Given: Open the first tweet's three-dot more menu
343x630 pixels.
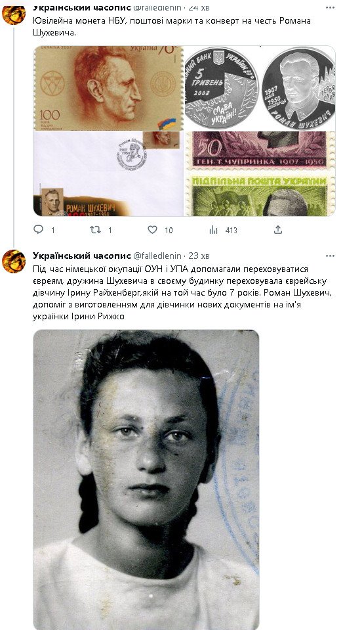Looking at the screenshot, I should (x=330, y=8).
